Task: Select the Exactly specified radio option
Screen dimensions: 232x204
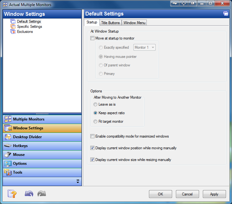Action: tap(101, 47)
